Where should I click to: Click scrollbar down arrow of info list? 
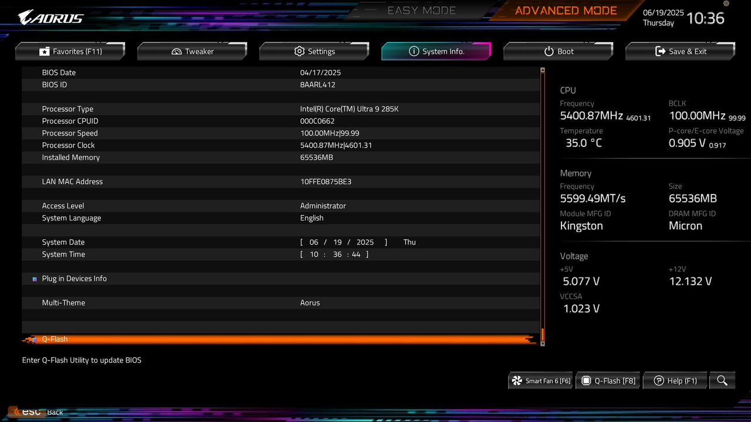tap(543, 344)
